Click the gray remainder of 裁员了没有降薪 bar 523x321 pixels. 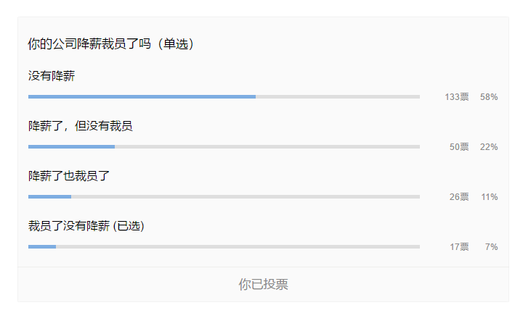point(238,247)
